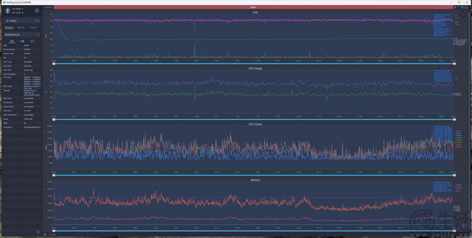Click the first icon after the label1 bar
The image size is (472, 238).
click(x=456, y=7)
